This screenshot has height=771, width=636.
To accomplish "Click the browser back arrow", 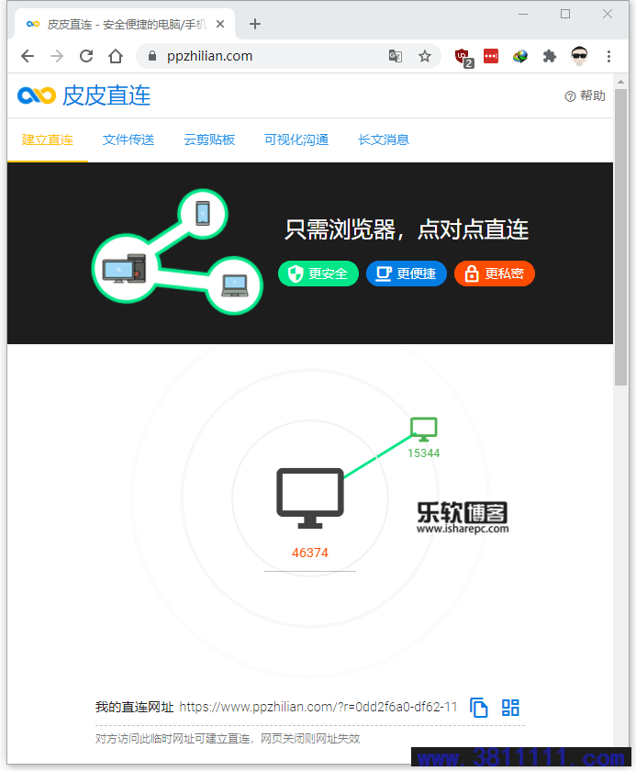I will (x=28, y=56).
